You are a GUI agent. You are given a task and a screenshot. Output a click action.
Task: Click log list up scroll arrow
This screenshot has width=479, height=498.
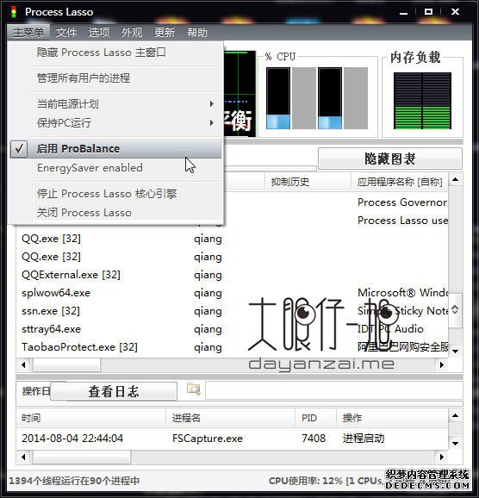[x=455, y=416]
